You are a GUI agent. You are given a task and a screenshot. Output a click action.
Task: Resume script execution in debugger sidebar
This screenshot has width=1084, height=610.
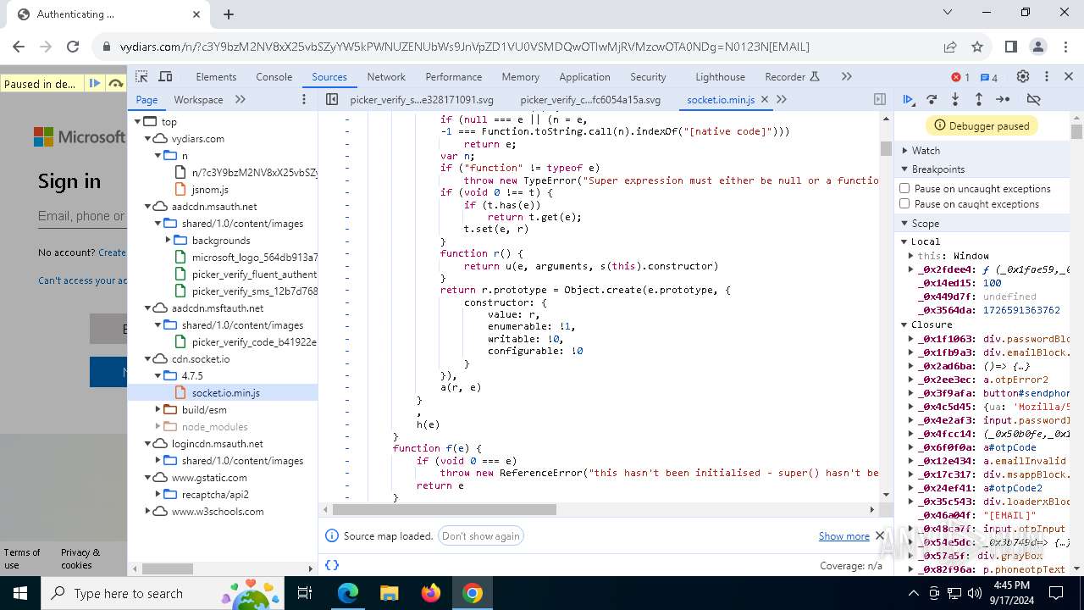[x=909, y=99]
